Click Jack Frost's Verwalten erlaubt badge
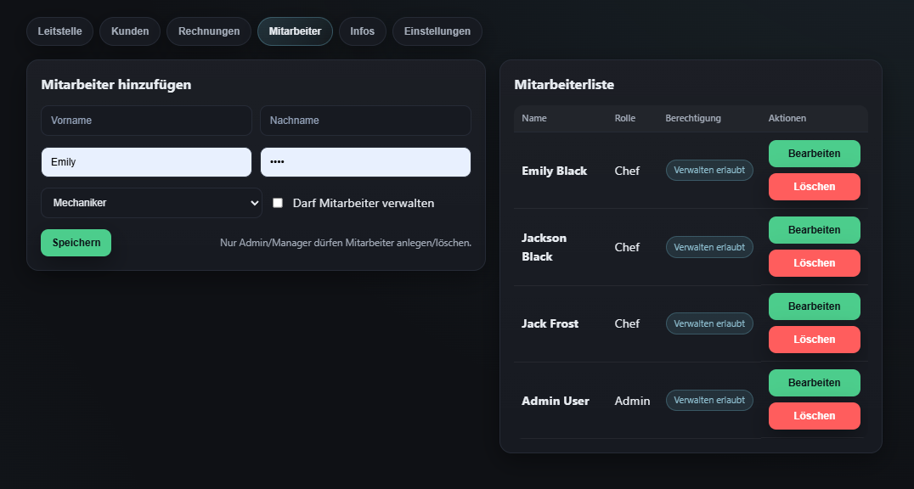Screen dimensions: 914x489 pyautogui.click(x=709, y=323)
